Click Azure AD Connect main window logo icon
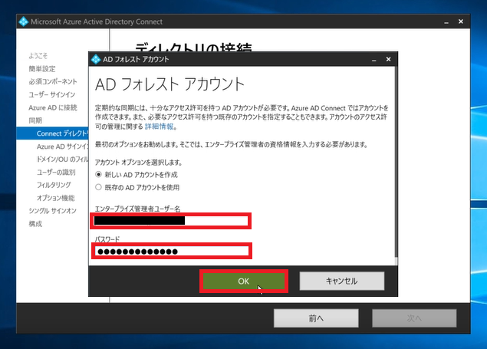This screenshot has width=487, height=349. pos(23,21)
